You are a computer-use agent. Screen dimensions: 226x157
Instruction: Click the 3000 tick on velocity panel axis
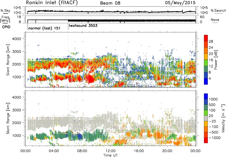(x=16, y=110)
